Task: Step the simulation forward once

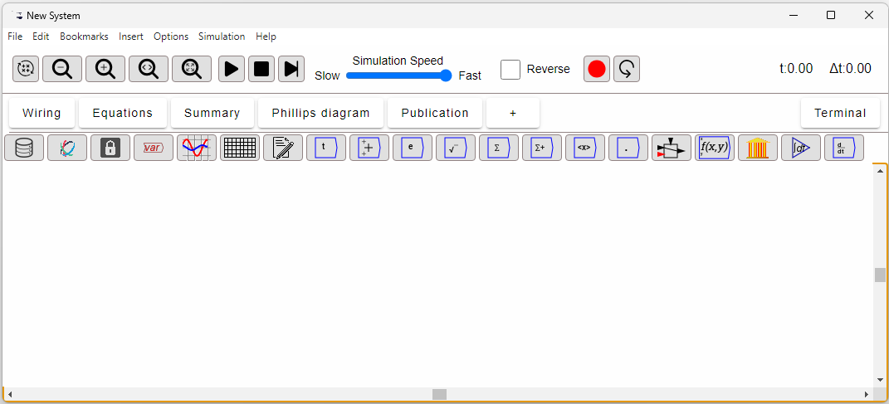Action: pyautogui.click(x=291, y=69)
